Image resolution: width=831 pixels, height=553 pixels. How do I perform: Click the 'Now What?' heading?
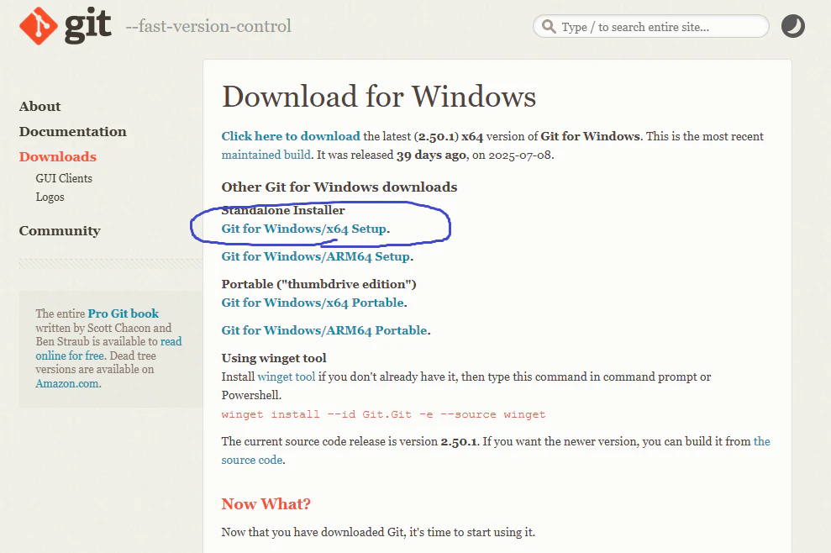click(266, 503)
